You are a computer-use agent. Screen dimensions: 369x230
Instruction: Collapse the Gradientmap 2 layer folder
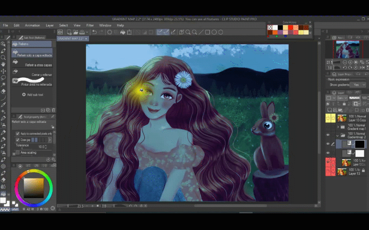(338, 136)
